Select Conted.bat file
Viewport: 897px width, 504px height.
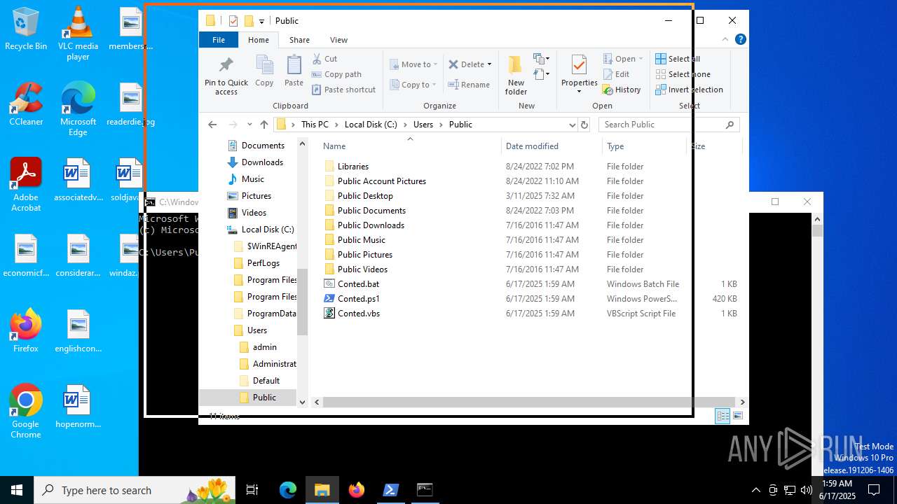coord(358,284)
